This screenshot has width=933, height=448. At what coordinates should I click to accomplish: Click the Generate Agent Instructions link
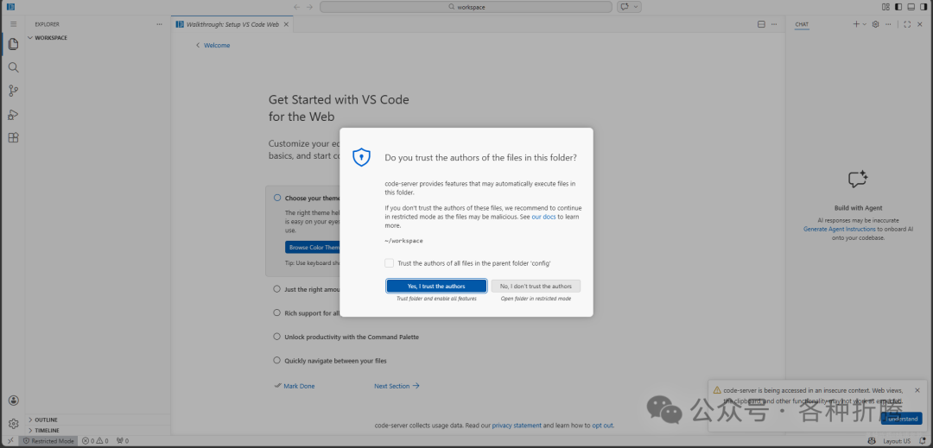point(840,229)
